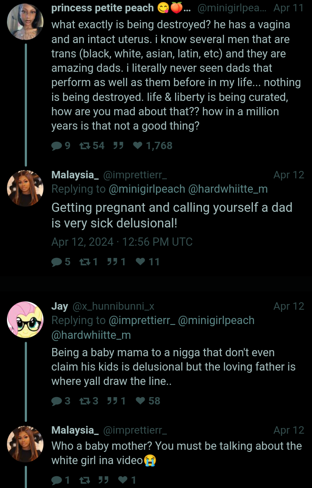This screenshot has width=312, height=488.
Task: Quote princess petite peach's tweet
Action: (x=118, y=146)
